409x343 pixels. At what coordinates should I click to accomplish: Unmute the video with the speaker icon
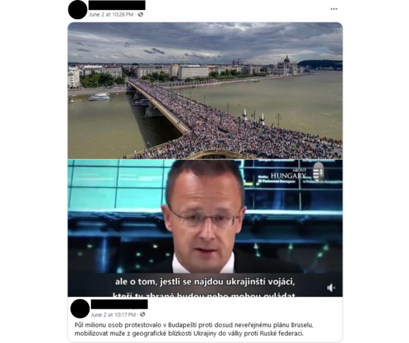[x=331, y=288]
